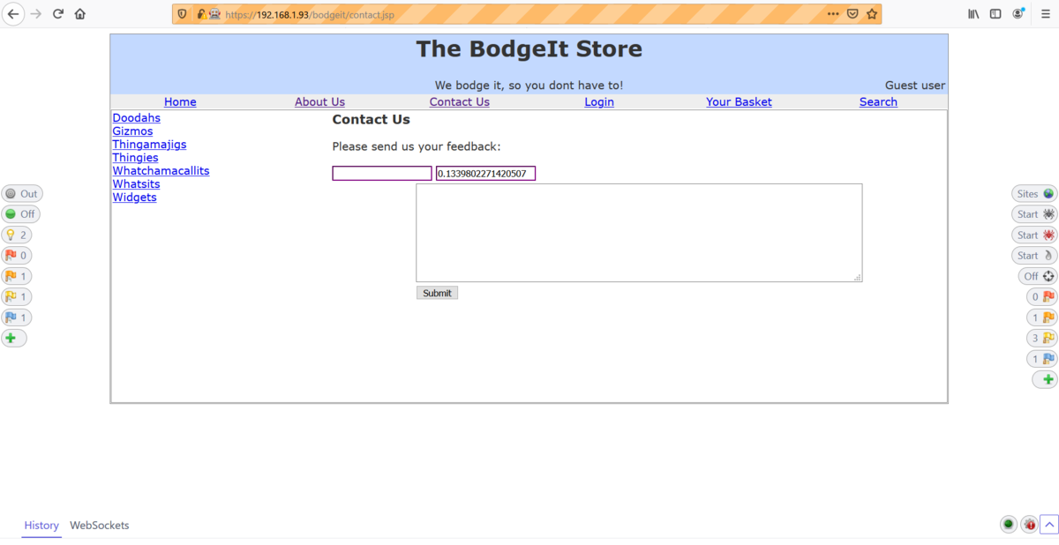Screen dimensions: 1059x545
Task: Start the active scan flame button
Action: (x=1034, y=256)
